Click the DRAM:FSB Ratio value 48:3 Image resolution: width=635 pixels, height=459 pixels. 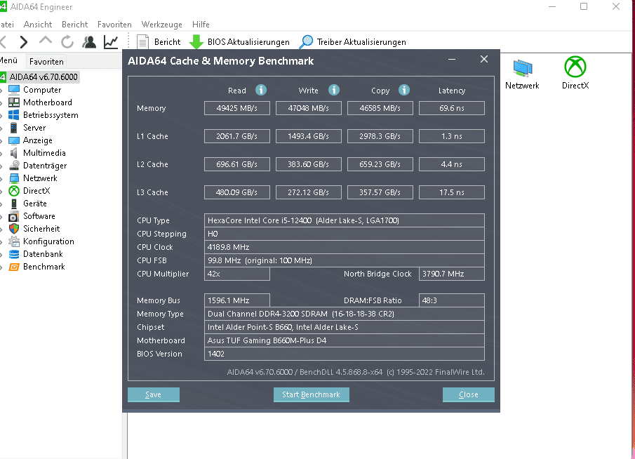point(452,300)
